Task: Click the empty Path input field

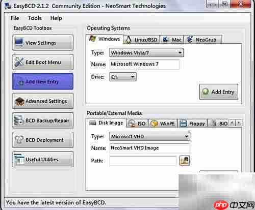Action: coord(143,161)
